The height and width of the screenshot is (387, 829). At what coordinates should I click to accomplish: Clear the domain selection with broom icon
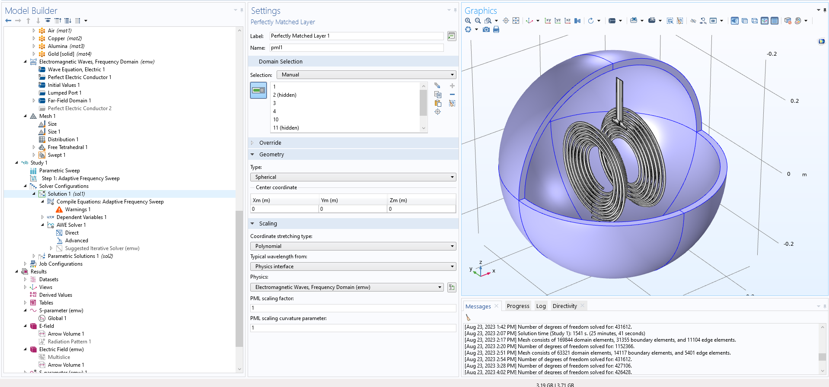[x=452, y=103]
